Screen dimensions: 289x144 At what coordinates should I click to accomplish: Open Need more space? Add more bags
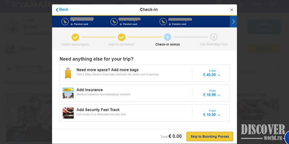coord(107,70)
